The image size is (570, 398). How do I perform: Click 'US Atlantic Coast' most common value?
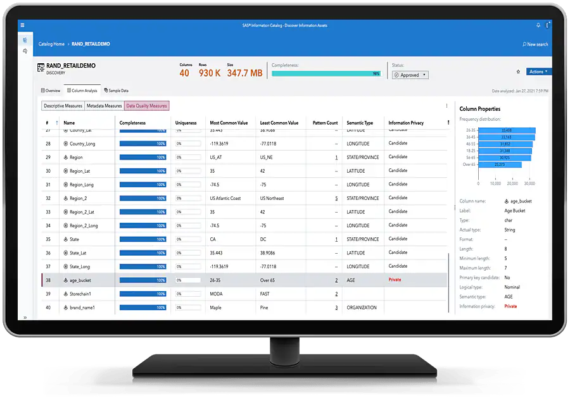225,198
